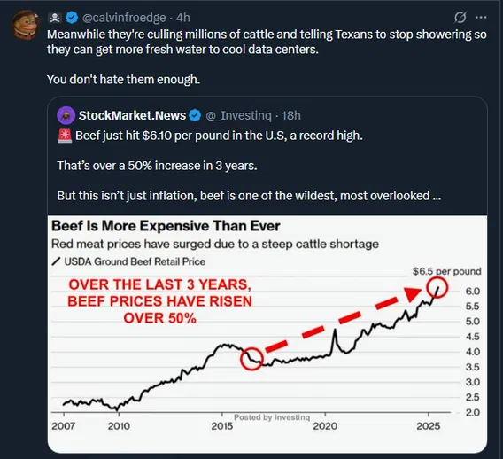Click the USDA Ground Beef Retail Price legend
Viewport: 503px width, 459px height.
tap(128, 261)
